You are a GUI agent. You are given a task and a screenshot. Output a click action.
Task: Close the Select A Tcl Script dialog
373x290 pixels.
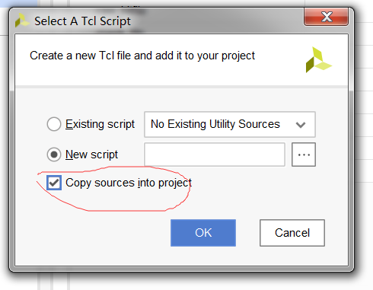(327, 17)
